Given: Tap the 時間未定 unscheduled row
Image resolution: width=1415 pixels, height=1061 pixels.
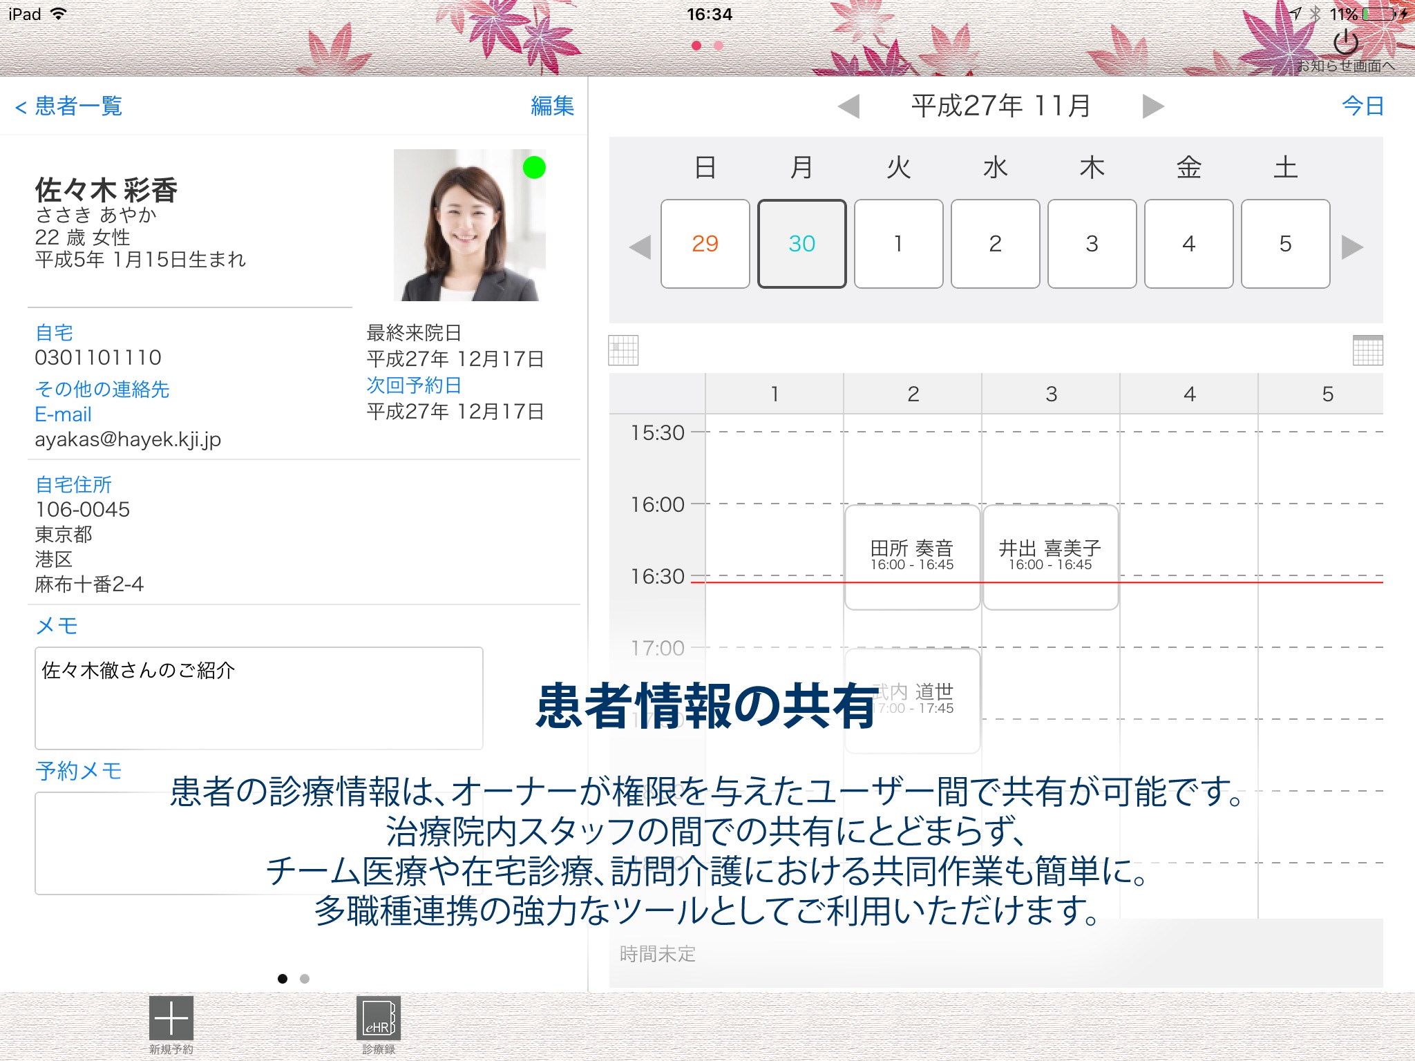Looking at the screenshot, I should 996,954.
